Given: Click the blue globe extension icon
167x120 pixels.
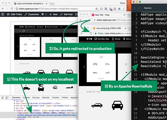Looking at the screenshot, I should (x=119, y=9).
